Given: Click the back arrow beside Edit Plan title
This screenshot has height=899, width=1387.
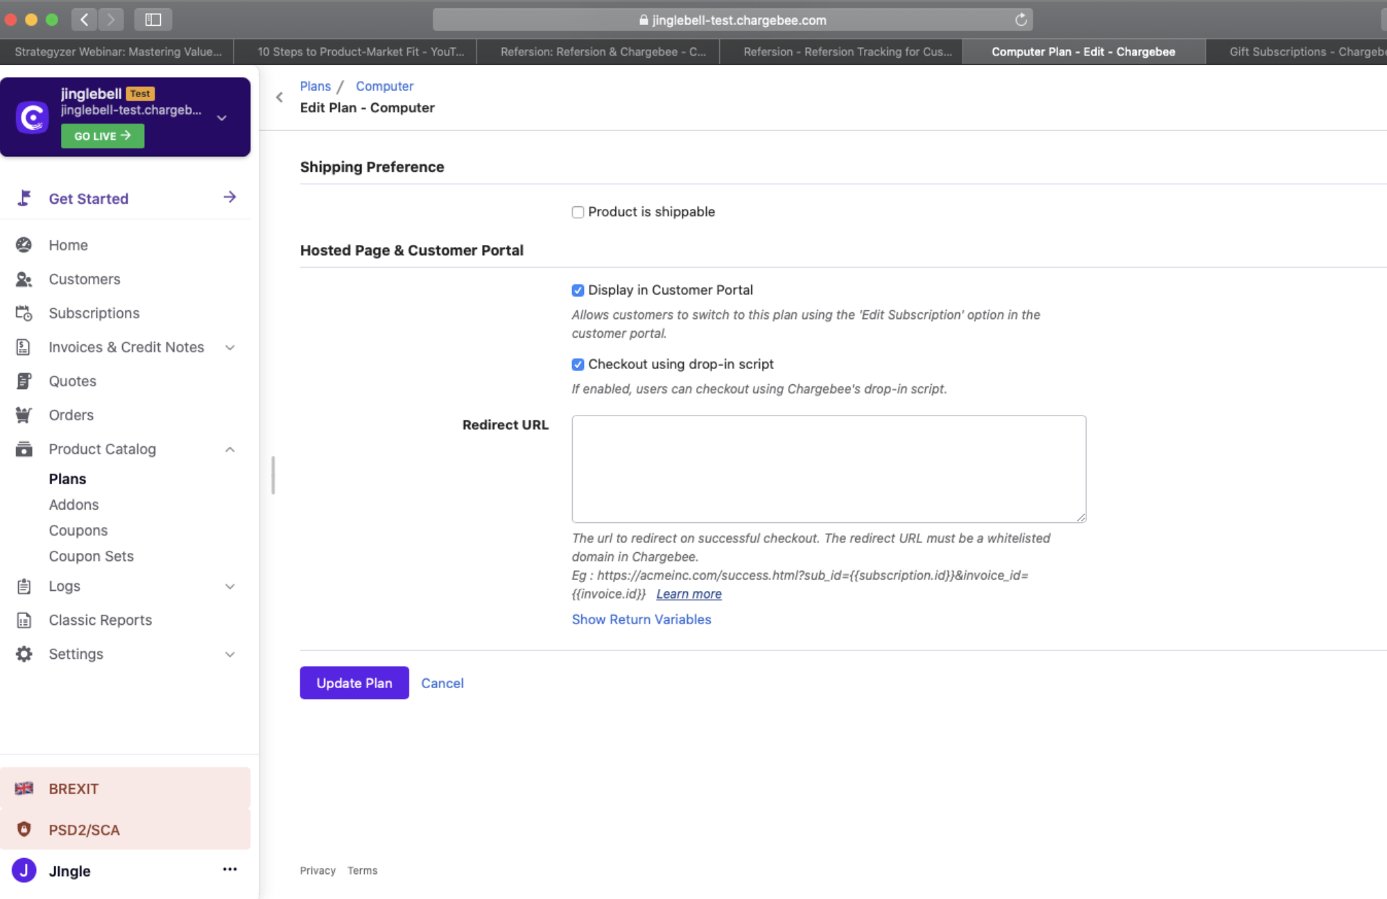Looking at the screenshot, I should [279, 97].
